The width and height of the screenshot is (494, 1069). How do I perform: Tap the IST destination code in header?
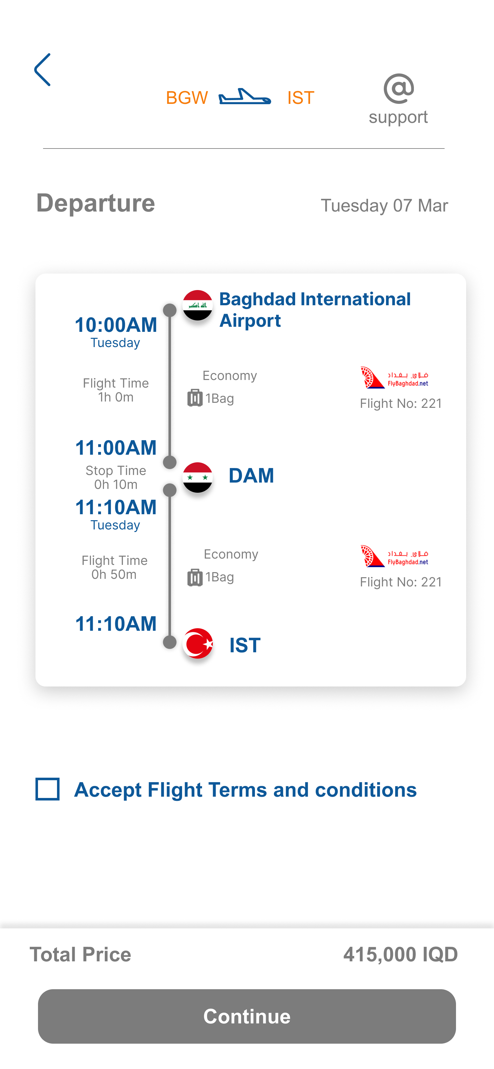click(301, 98)
